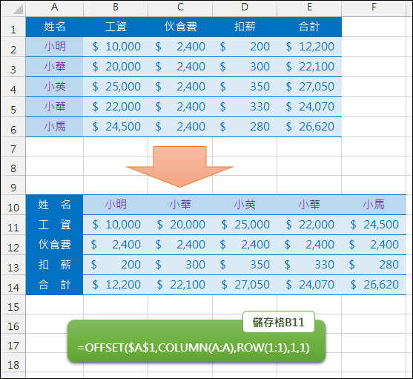Image resolution: width=413 pixels, height=379 pixels.
Task: Select the $280 cell in row 6
Action: pos(245,127)
